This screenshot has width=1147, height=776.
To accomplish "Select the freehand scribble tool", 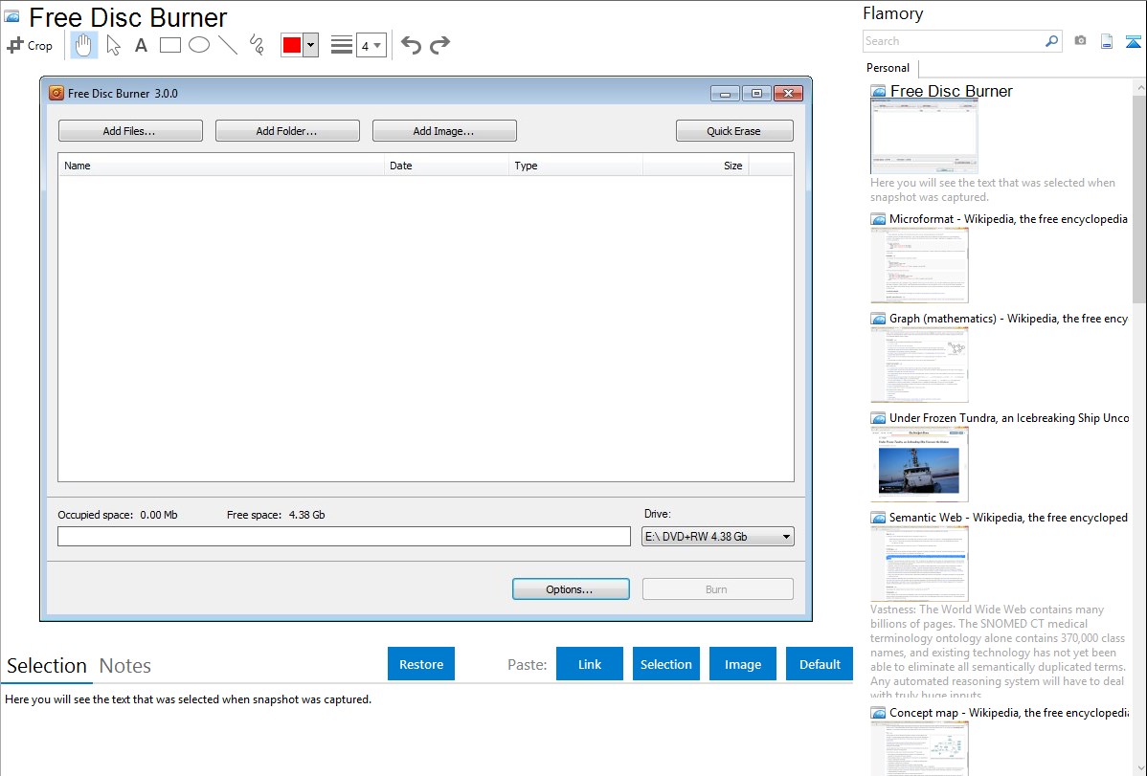I will tap(257, 45).
